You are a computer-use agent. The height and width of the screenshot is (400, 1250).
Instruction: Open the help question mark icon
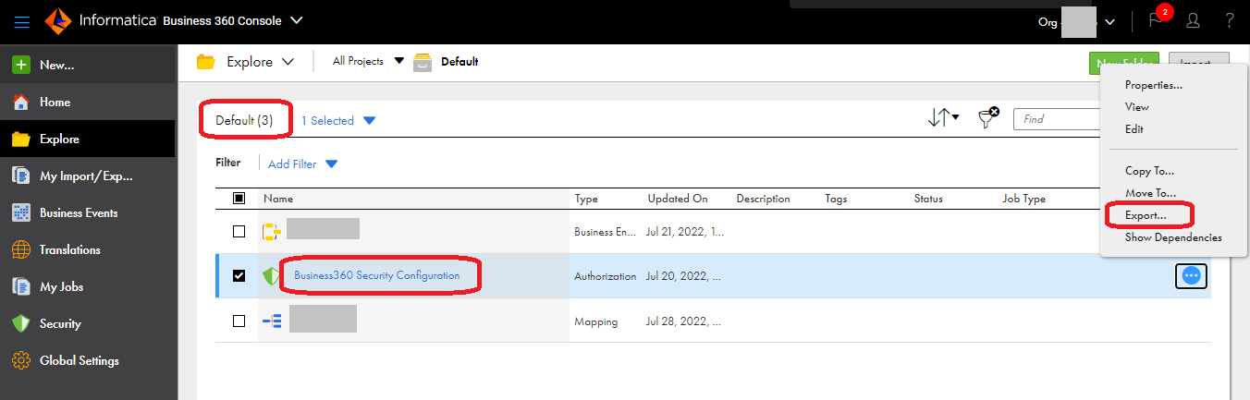(1230, 20)
